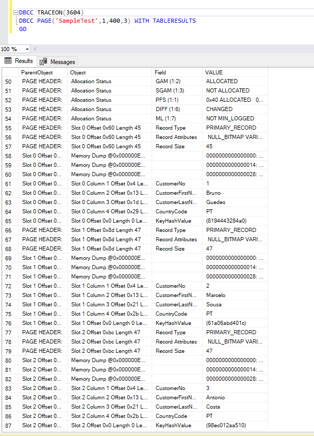The image size is (314, 436).
Task: Select row number 50
Action: coord(10,82)
